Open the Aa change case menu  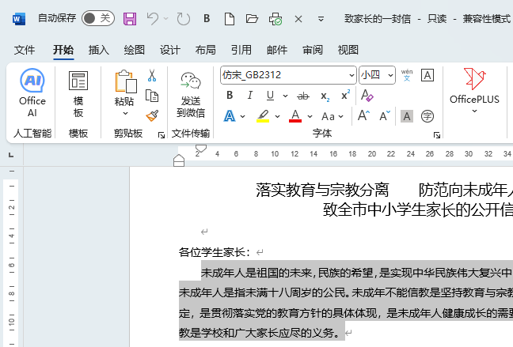[332, 116]
